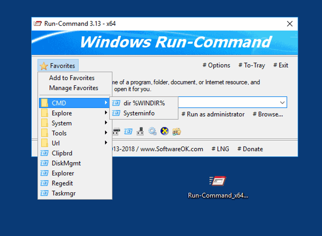Click the blue gears services icon
This screenshot has height=236, width=322.
point(152,131)
